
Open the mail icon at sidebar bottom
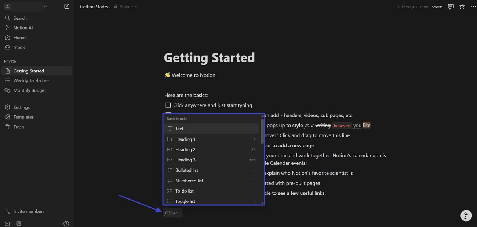7,223
